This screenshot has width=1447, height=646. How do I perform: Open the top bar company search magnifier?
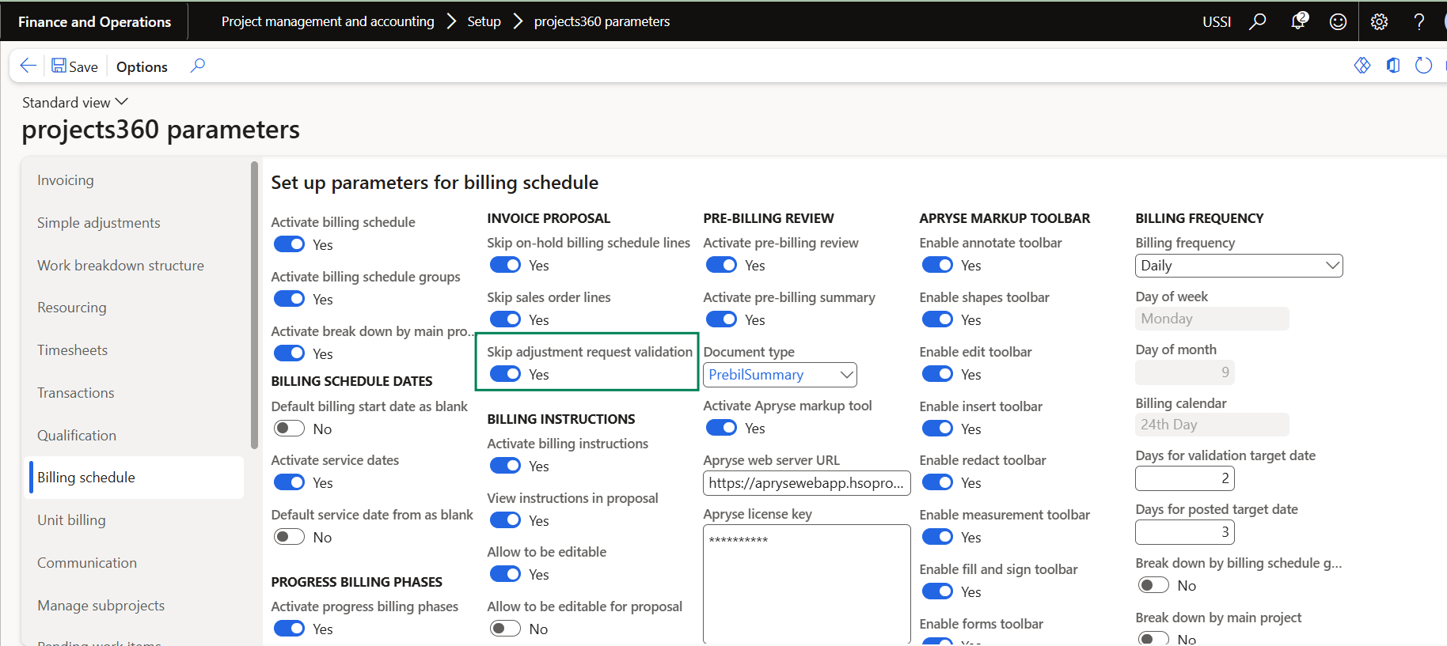tap(1257, 21)
